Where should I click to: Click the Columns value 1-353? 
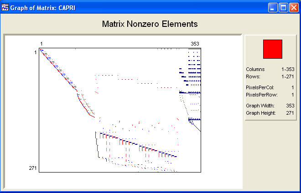[x=287, y=69]
